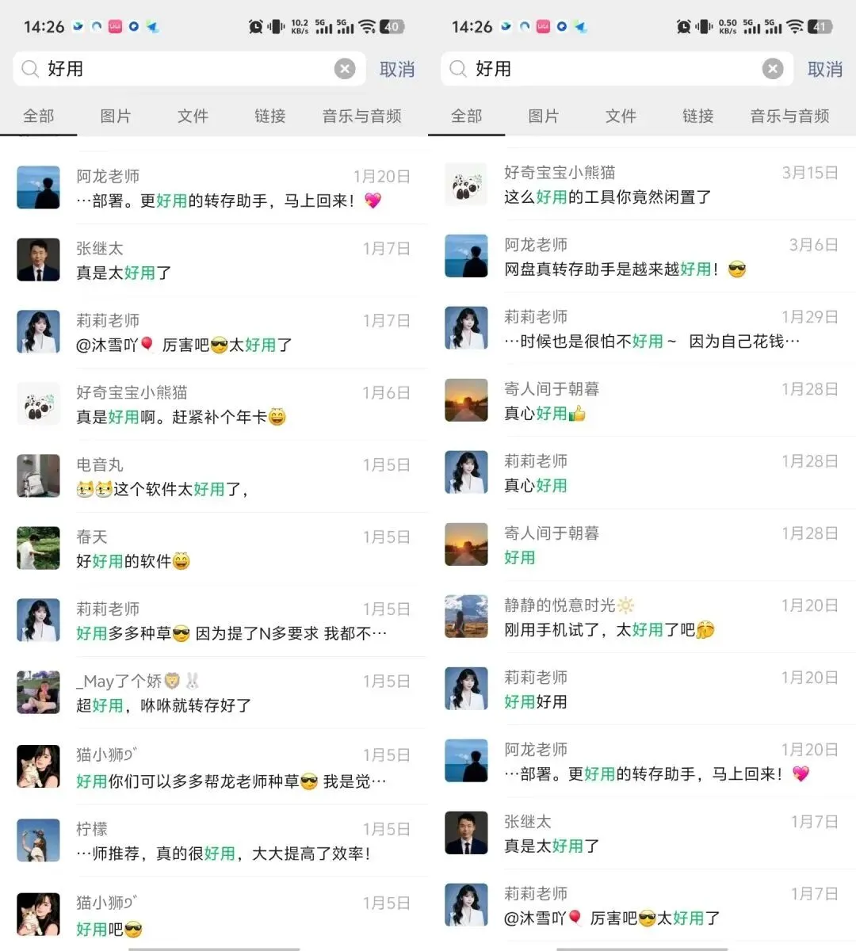Open 静静的悦意时光 message from 1月20日

point(642,617)
